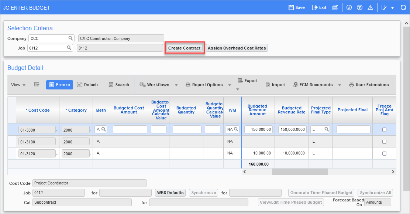410x214 pixels.
Task: Click Budgeted Quantity field in first row
Action: (x=187, y=129)
